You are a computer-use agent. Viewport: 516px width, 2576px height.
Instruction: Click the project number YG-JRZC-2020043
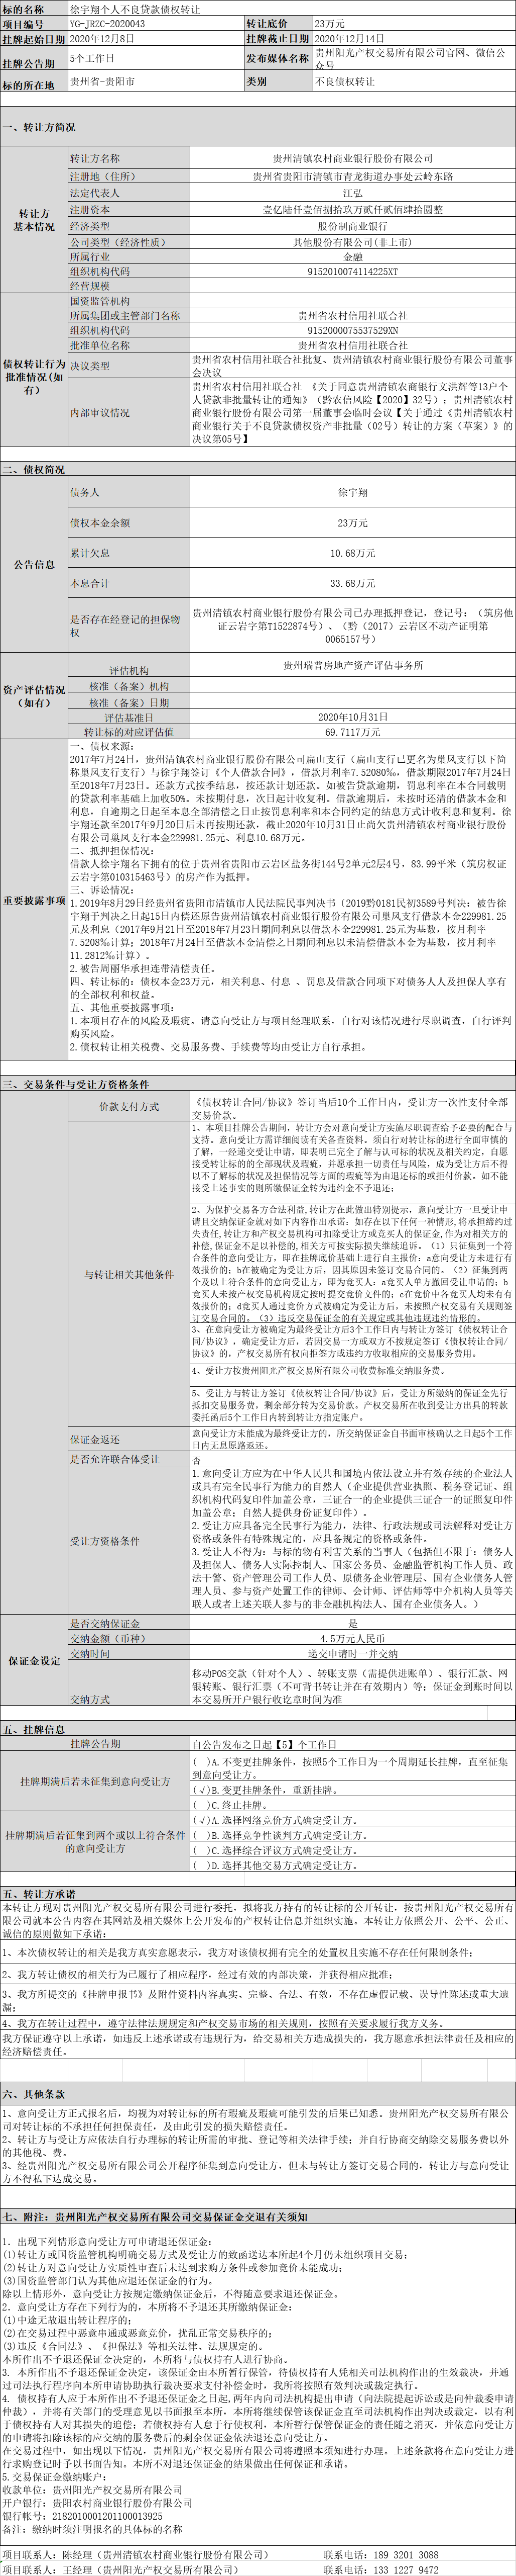pos(107,23)
